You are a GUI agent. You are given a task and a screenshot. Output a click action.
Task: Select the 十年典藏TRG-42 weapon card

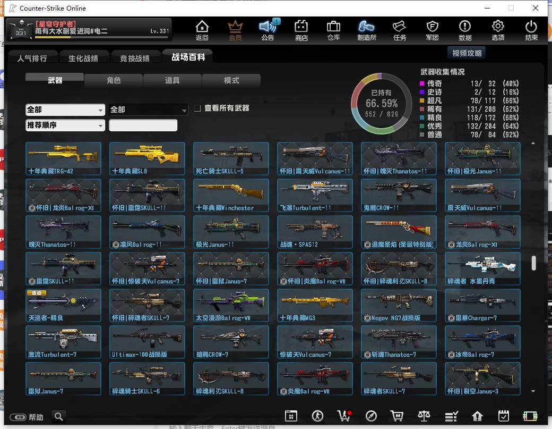(x=63, y=158)
